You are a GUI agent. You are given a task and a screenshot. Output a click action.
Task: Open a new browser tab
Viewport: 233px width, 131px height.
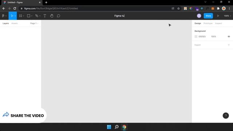(x=46, y=3)
